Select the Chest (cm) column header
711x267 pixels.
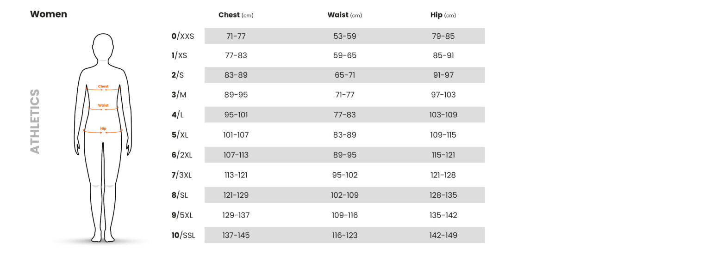236,15
